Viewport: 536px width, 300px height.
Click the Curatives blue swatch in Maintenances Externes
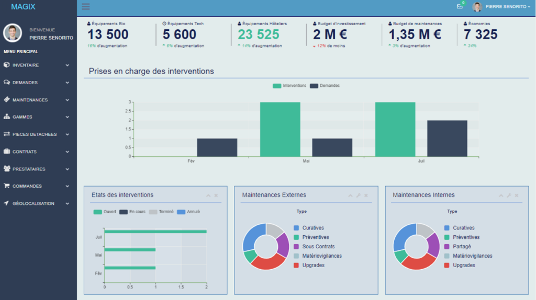pos(296,228)
